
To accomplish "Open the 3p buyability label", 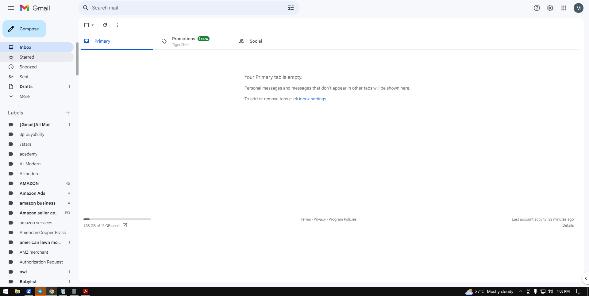I will 37,134.
